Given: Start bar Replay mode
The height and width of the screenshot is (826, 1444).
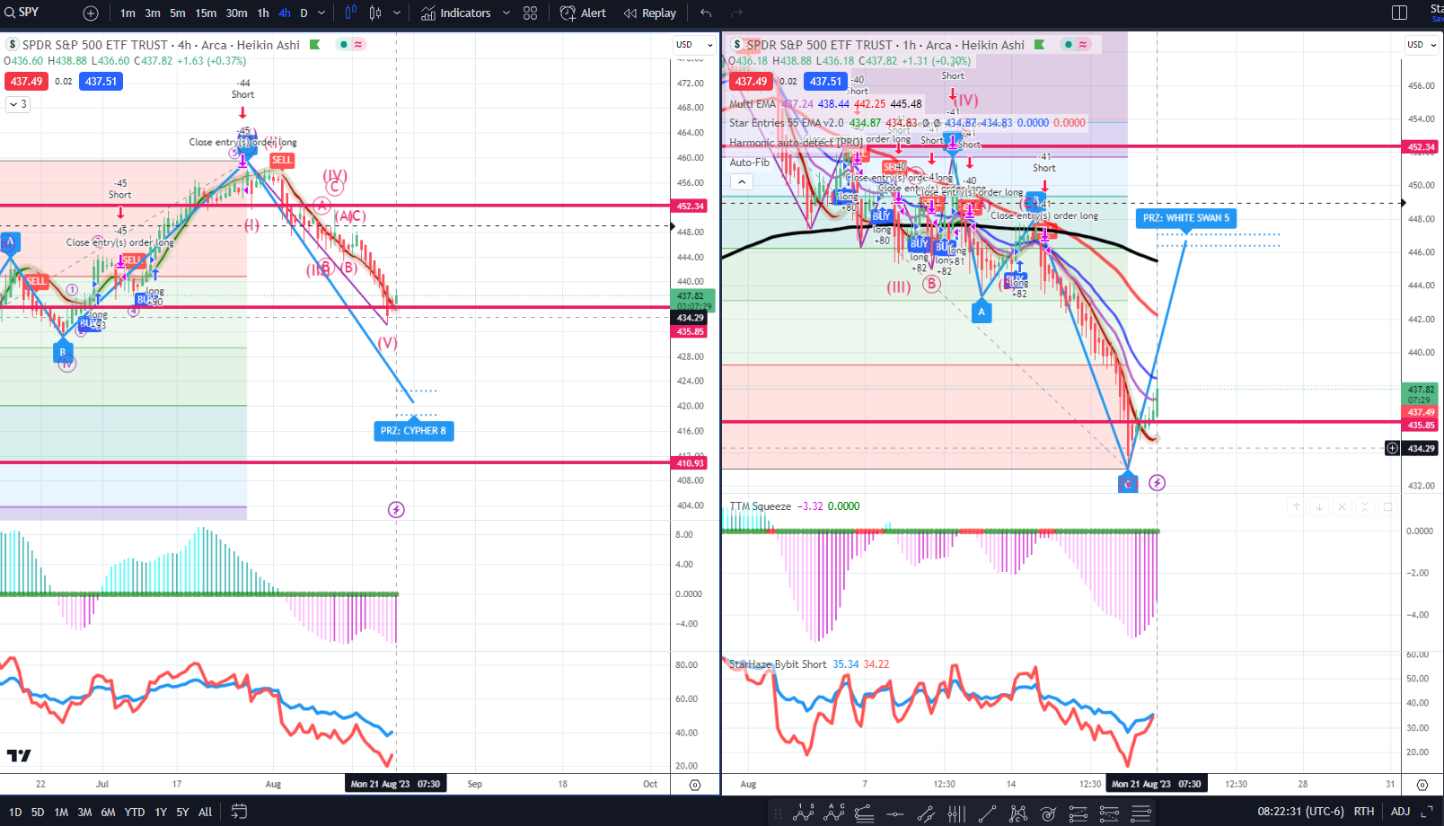Looking at the screenshot, I should pyautogui.click(x=650, y=13).
